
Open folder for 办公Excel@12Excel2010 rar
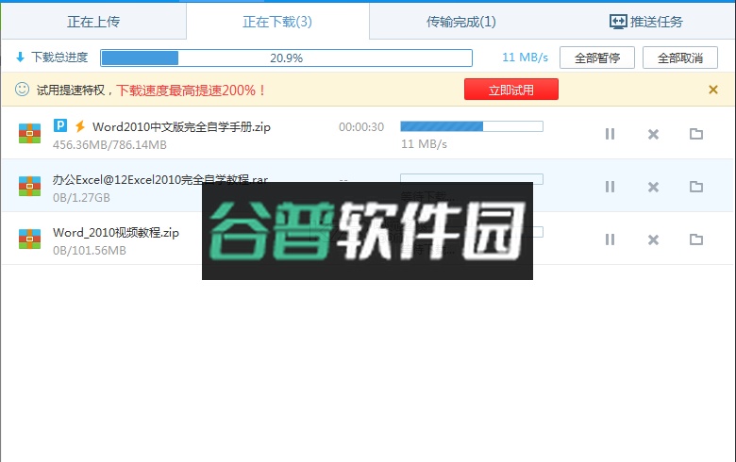[x=696, y=187]
